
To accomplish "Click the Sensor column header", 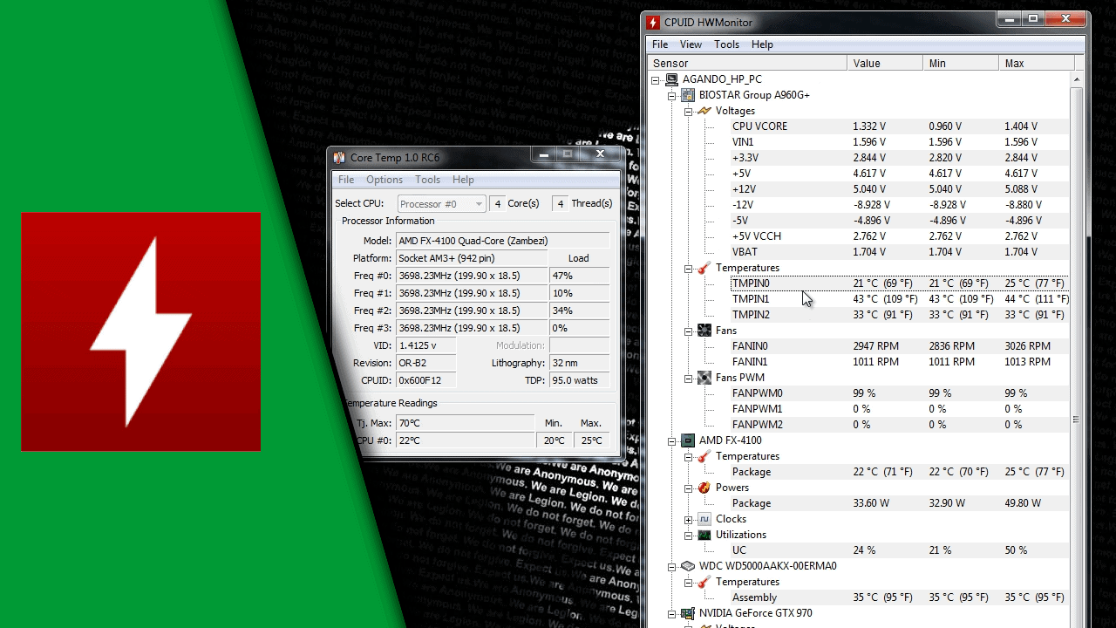I will pos(747,63).
